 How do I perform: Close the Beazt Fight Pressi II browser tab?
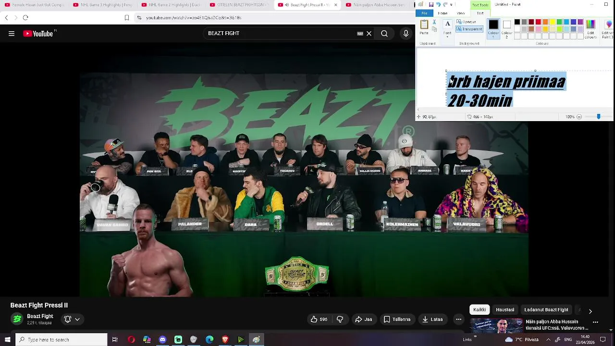click(x=335, y=5)
